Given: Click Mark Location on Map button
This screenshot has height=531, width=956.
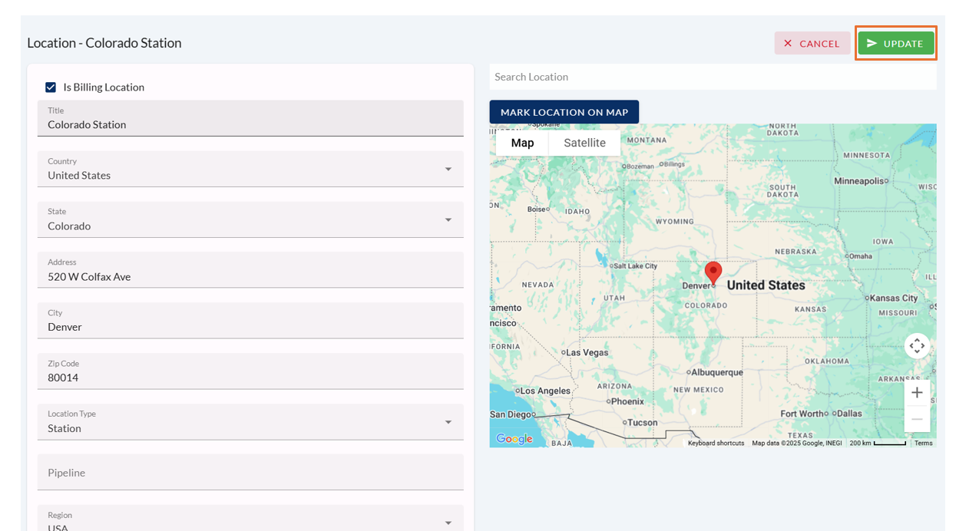Looking at the screenshot, I should (564, 112).
